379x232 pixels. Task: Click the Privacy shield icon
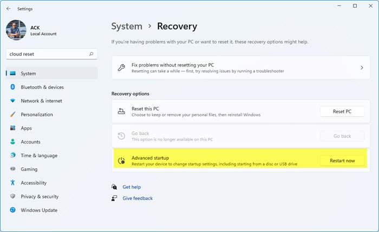tap(13, 196)
